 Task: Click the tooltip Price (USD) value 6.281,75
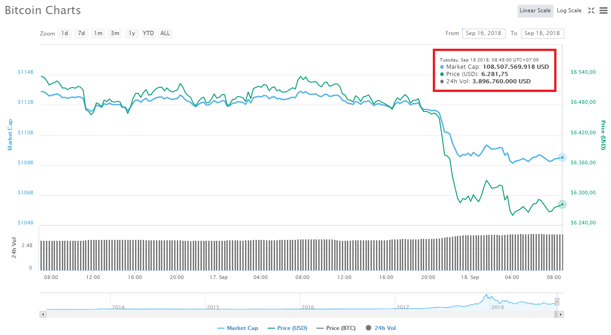495,74
